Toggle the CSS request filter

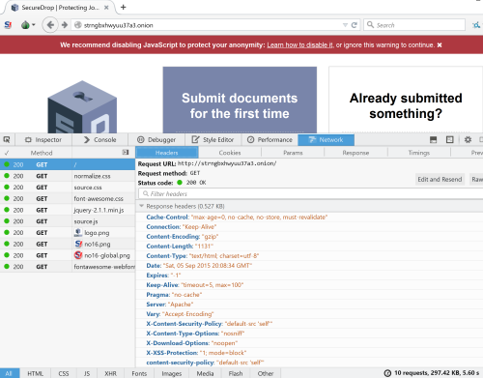(64, 373)
